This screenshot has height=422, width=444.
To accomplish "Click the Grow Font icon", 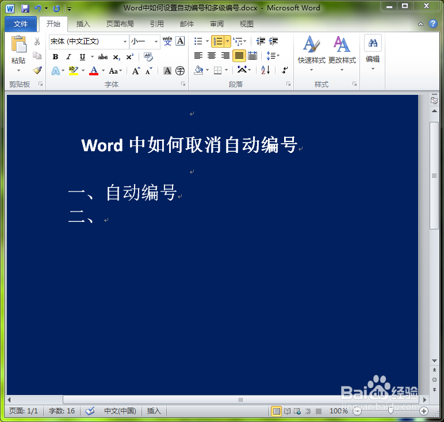I will coord(136,71).
